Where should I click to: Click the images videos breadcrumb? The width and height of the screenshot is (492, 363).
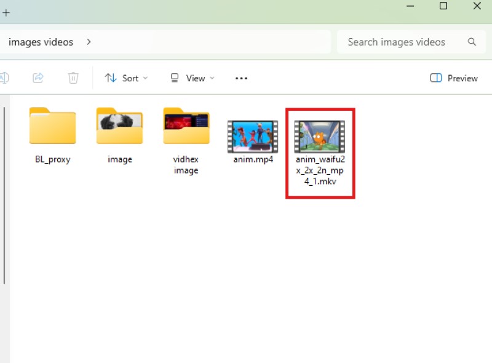41,42
